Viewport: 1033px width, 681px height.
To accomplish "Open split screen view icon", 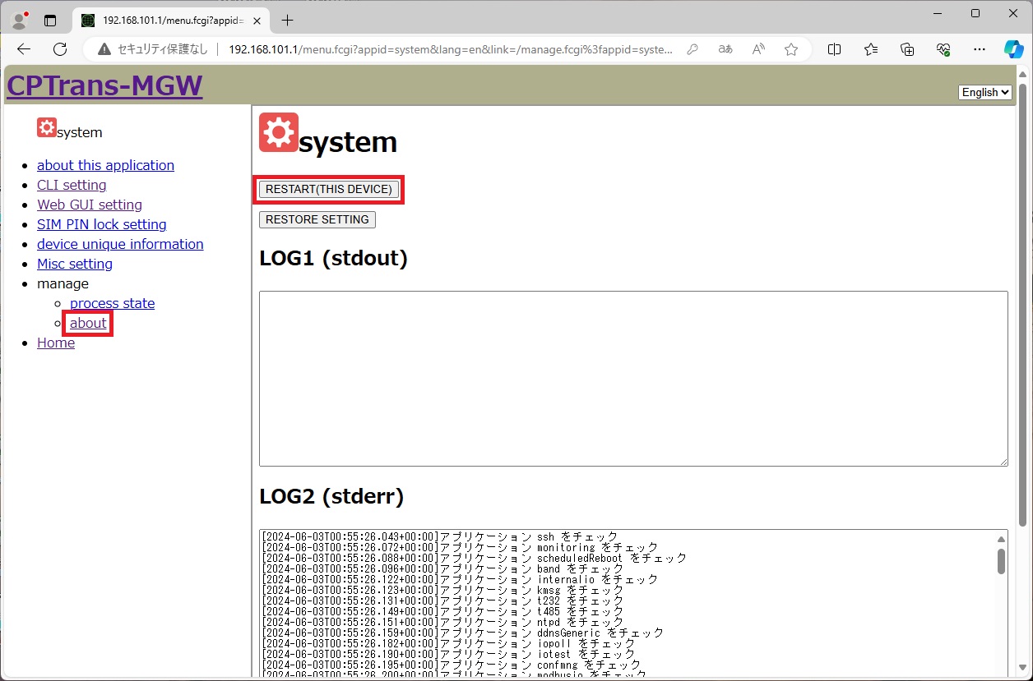I will (x=834, y=49).
